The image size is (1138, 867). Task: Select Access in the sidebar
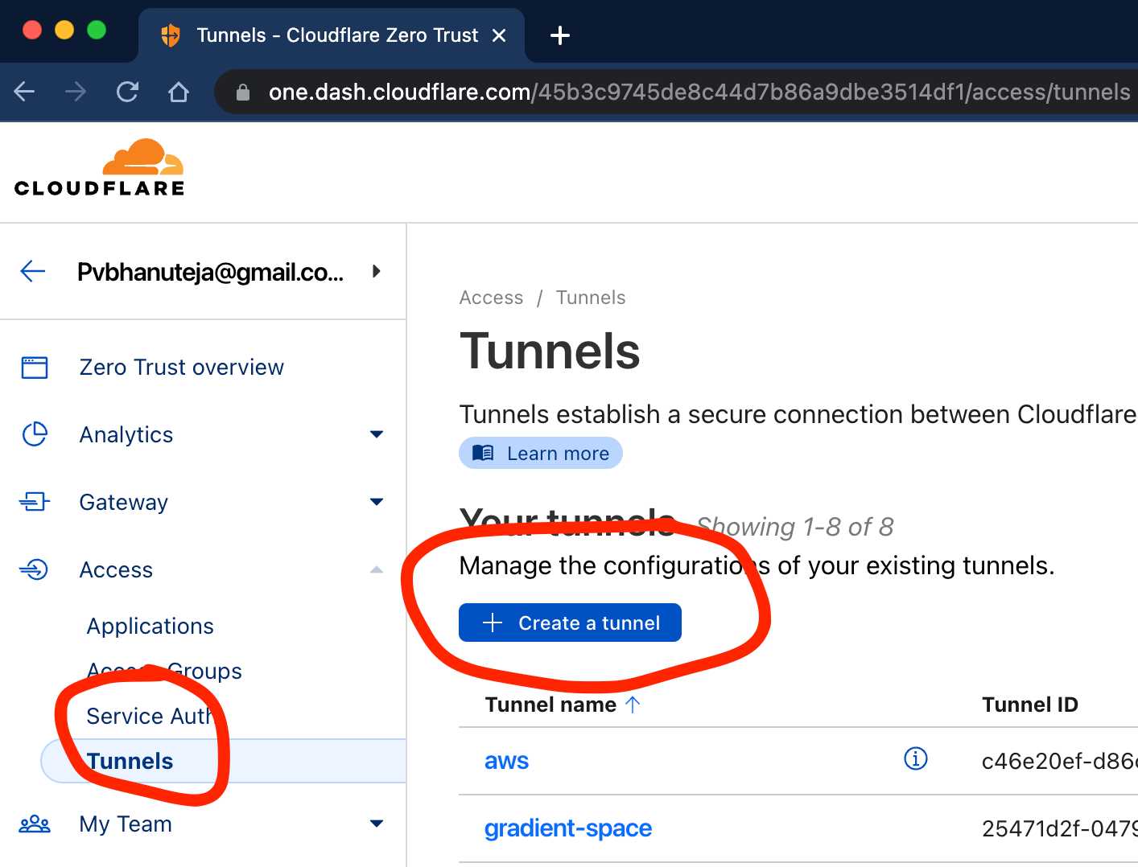point(116,570)
